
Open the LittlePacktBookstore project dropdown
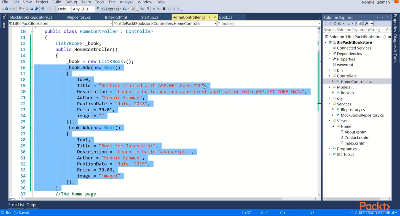click(x=60, y=24)
